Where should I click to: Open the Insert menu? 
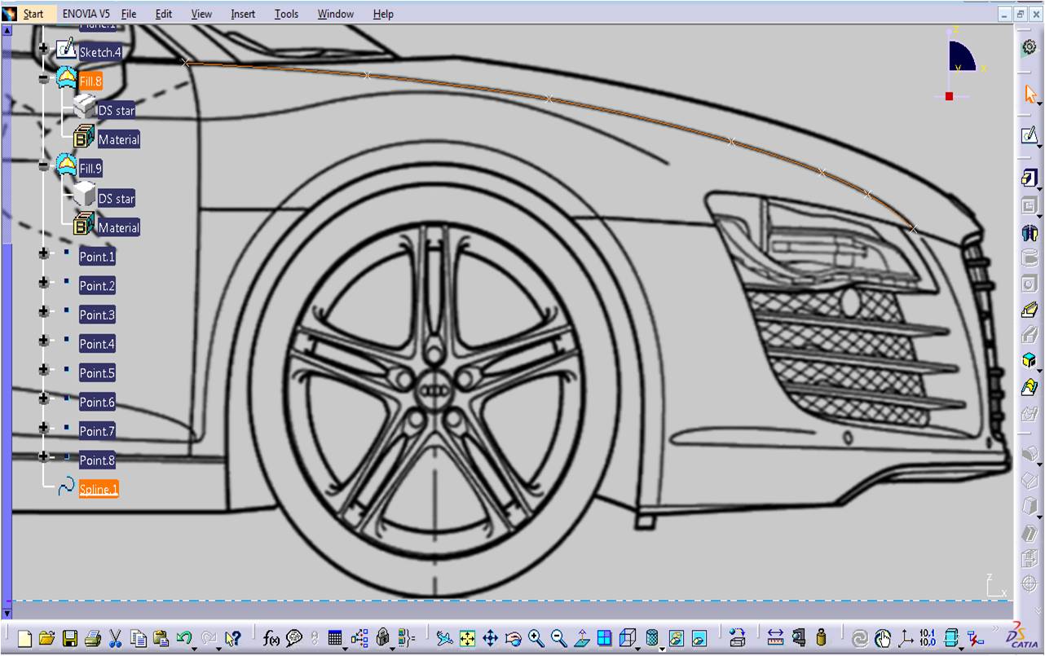click(x=243, y=14)
